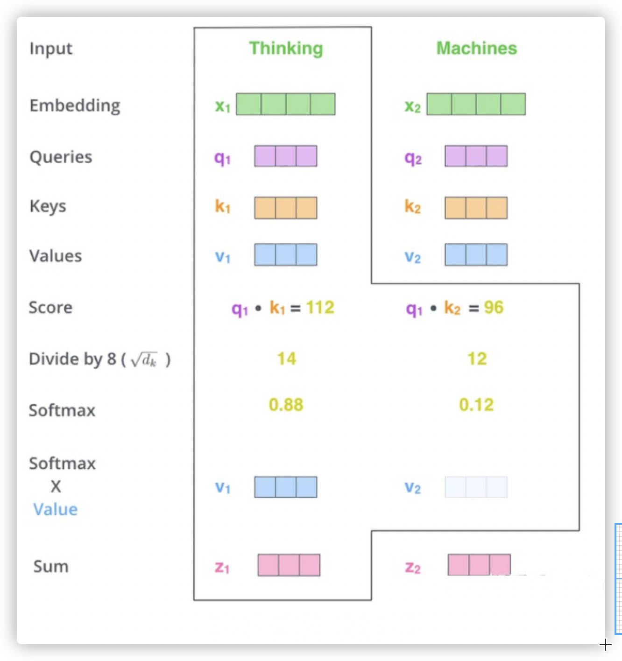Click the softmax value 0.12
The image size is (622, 661).
476,404
